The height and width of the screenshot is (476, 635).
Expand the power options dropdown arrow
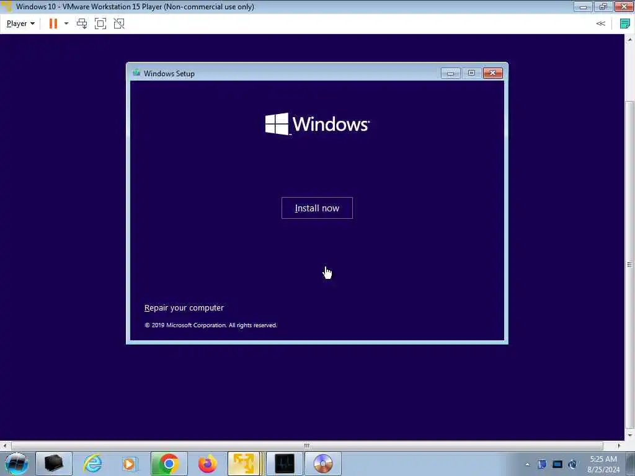(x=66, y=24)
